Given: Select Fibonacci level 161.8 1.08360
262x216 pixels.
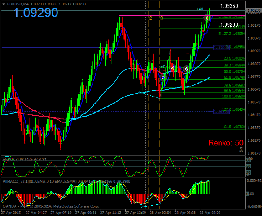Looking at the screenshot, I should point(233,127).
